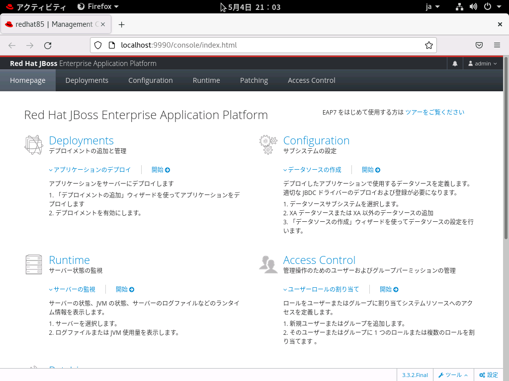
Task: Click text サーバー状態の監視
Action: pyautogui.click(x=76, y=270)
